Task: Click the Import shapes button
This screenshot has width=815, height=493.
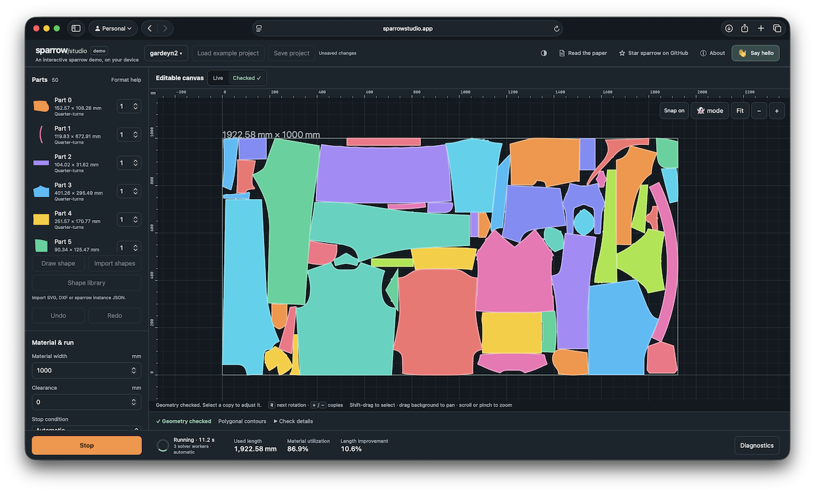Action: coord(115,263)
